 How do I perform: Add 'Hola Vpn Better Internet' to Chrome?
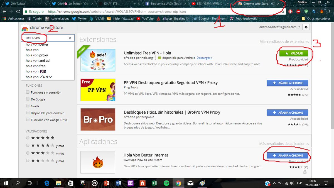point(288,155)
